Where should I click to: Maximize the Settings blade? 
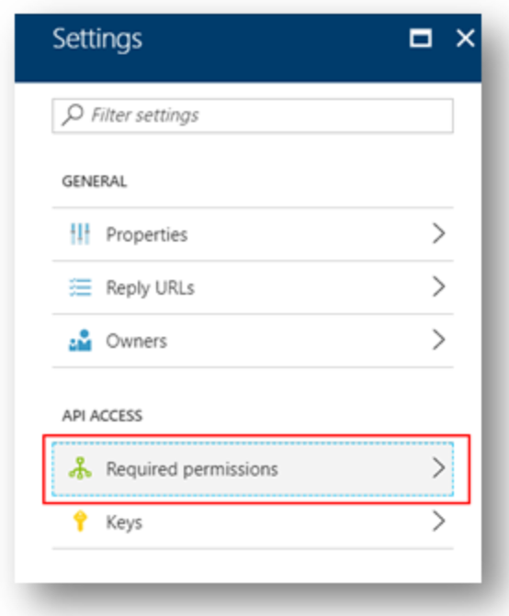point(421,39)
